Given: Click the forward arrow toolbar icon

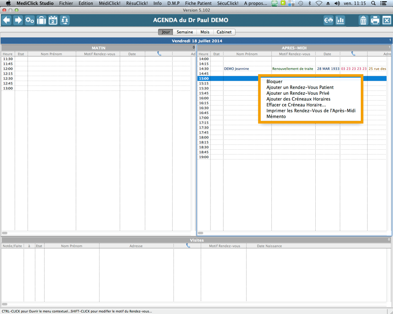Looking at the screenshot, I should 18,20.
